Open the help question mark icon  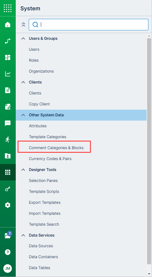(x=8, y=252)
